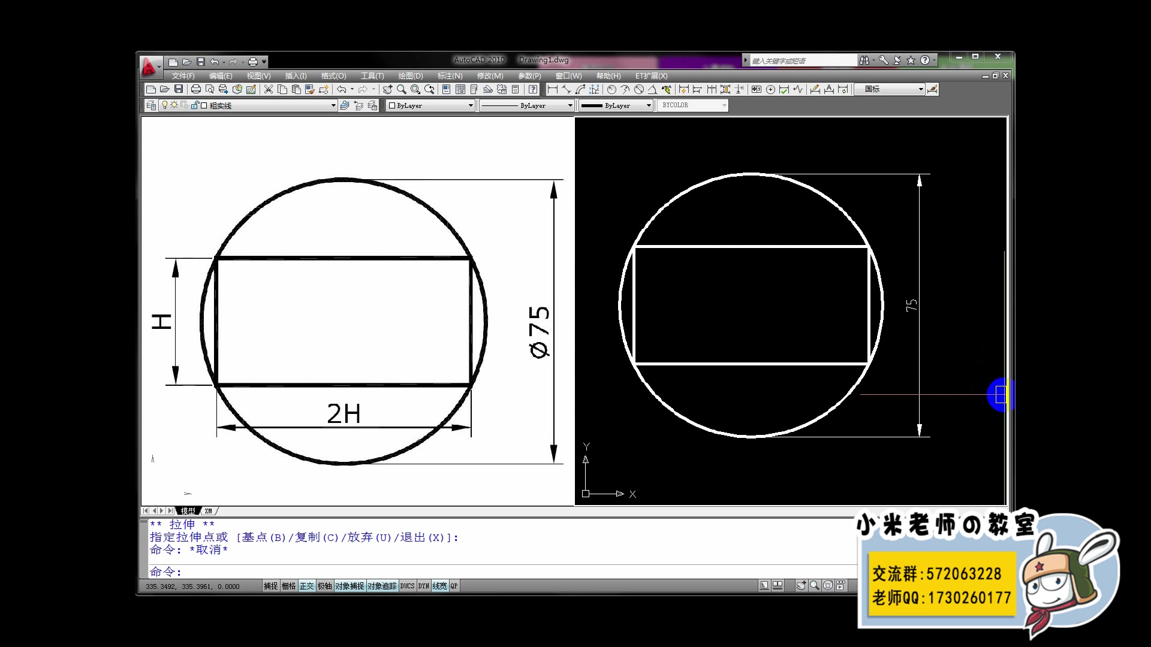The image size is (1151, 647).
Task: Click the Zoom Window magnifier icon
Action: pyautogui.click(x=415, y=89)
